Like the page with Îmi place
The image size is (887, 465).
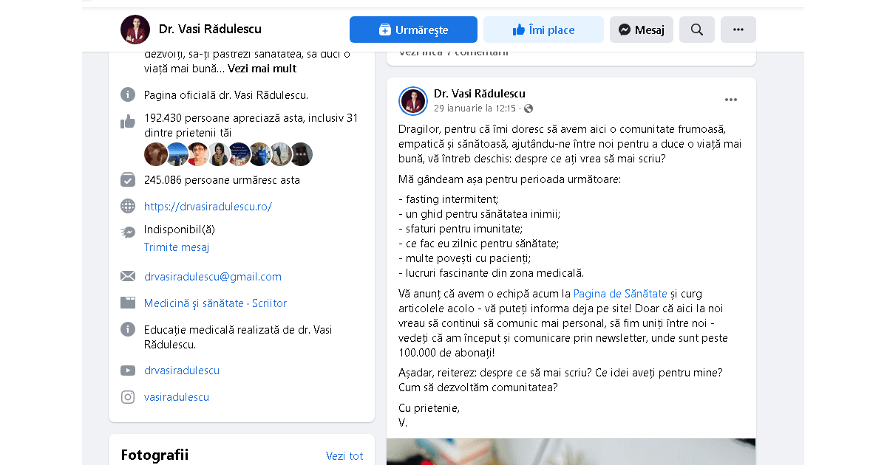pos(543,30)
